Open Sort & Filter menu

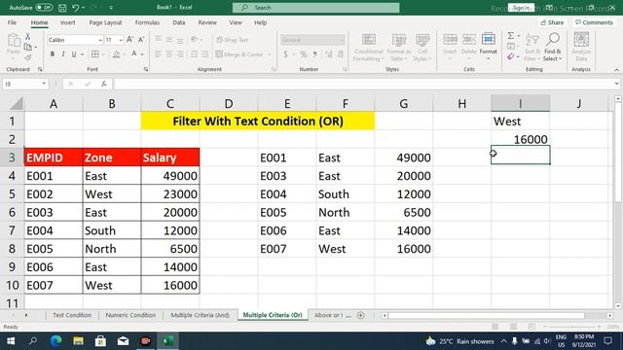click(x=532, y=48)
